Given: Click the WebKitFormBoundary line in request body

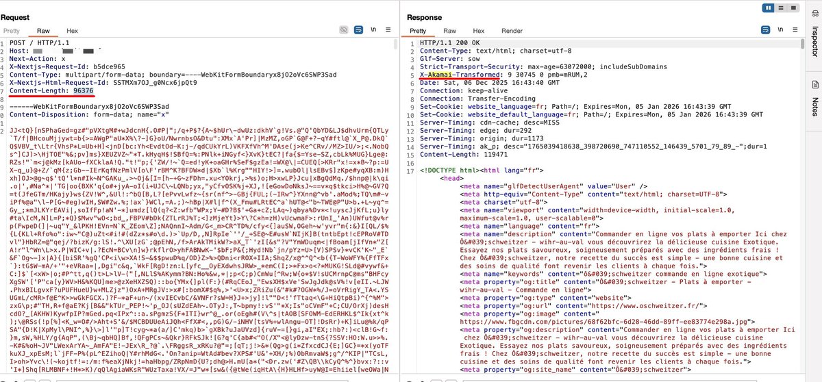Looking at the screenshot, I should point(89,107).
